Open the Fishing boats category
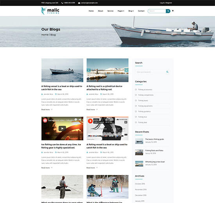The width and height of the screenshot is (215, 203). tap(143, 101)
